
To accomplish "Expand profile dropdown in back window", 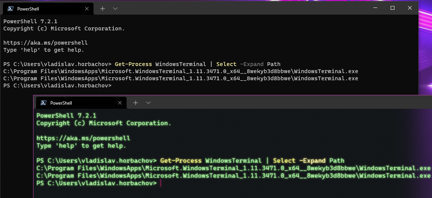I will [115, 9].
